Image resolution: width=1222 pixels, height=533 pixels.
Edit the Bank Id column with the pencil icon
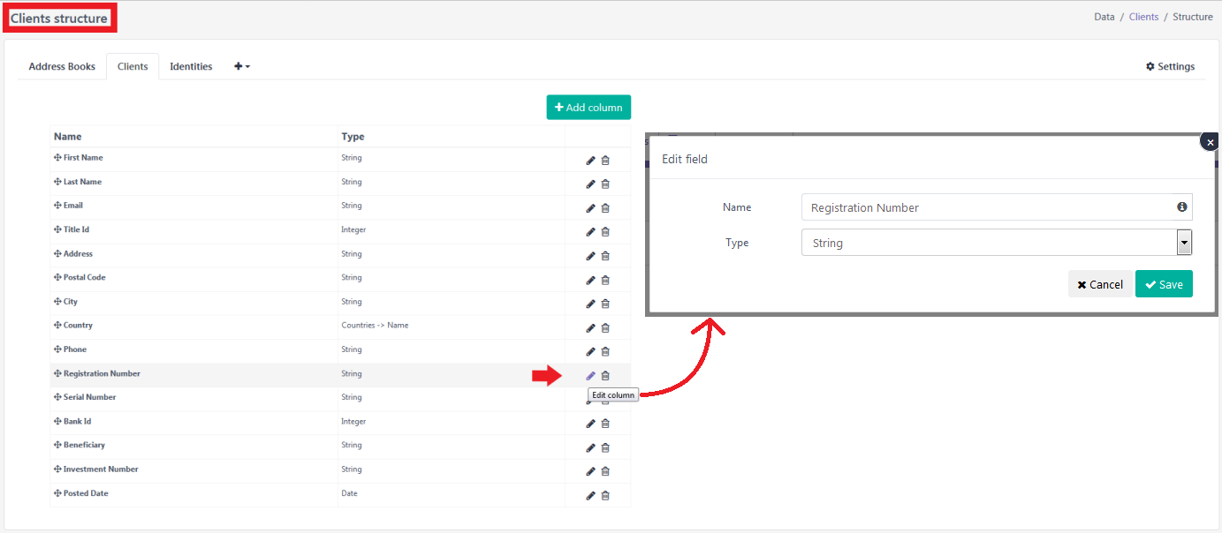point(590,423)
